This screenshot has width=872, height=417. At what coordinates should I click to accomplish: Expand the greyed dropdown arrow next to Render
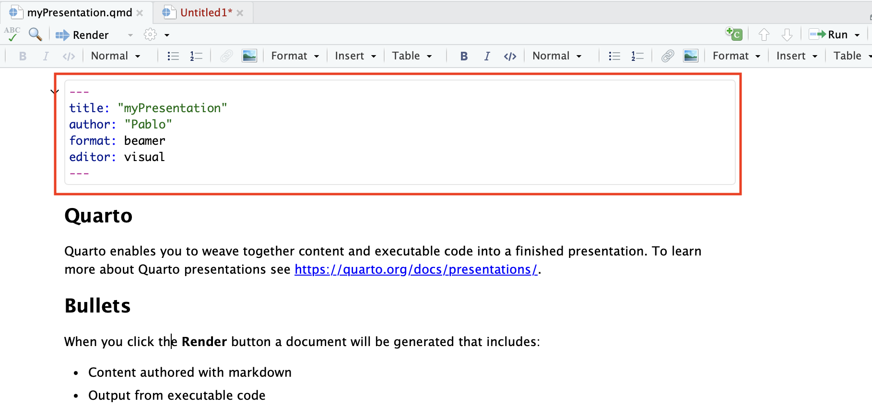coord(130,35)
